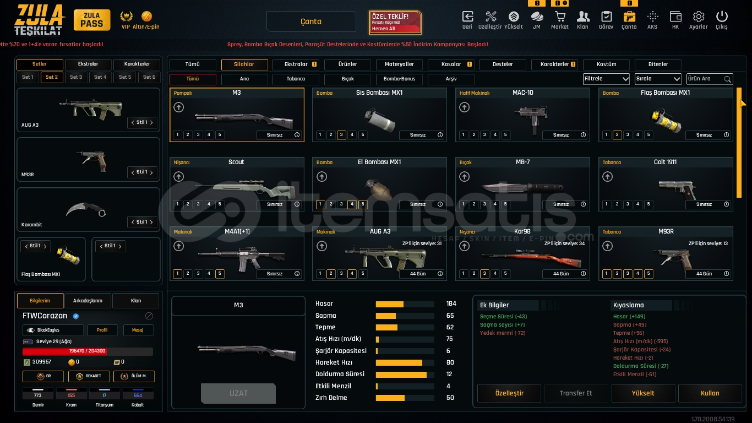Image resolution: width=752 pixels, height=423 pixels.
Task: Click the Geri back icon
Action: (467, 17)
